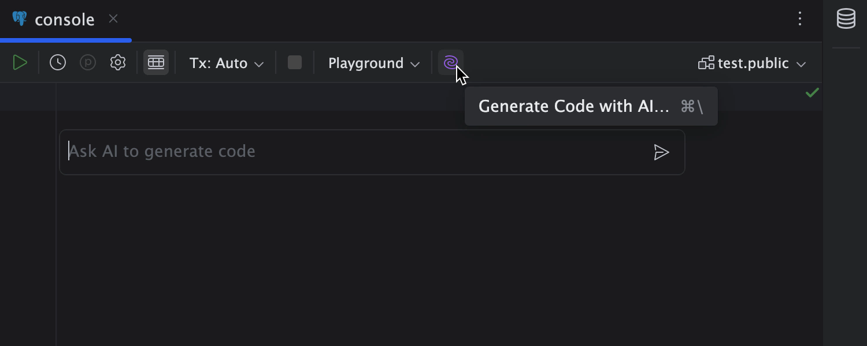Open the Database tool window icon

pos(846,18)
